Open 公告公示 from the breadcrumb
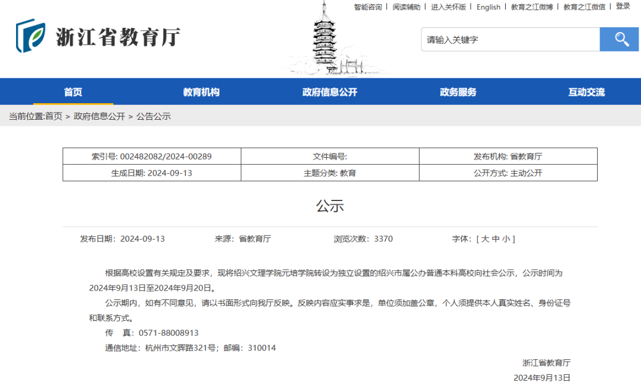The image size is (641, 386). pyautogui.click(x=153, y=116)
